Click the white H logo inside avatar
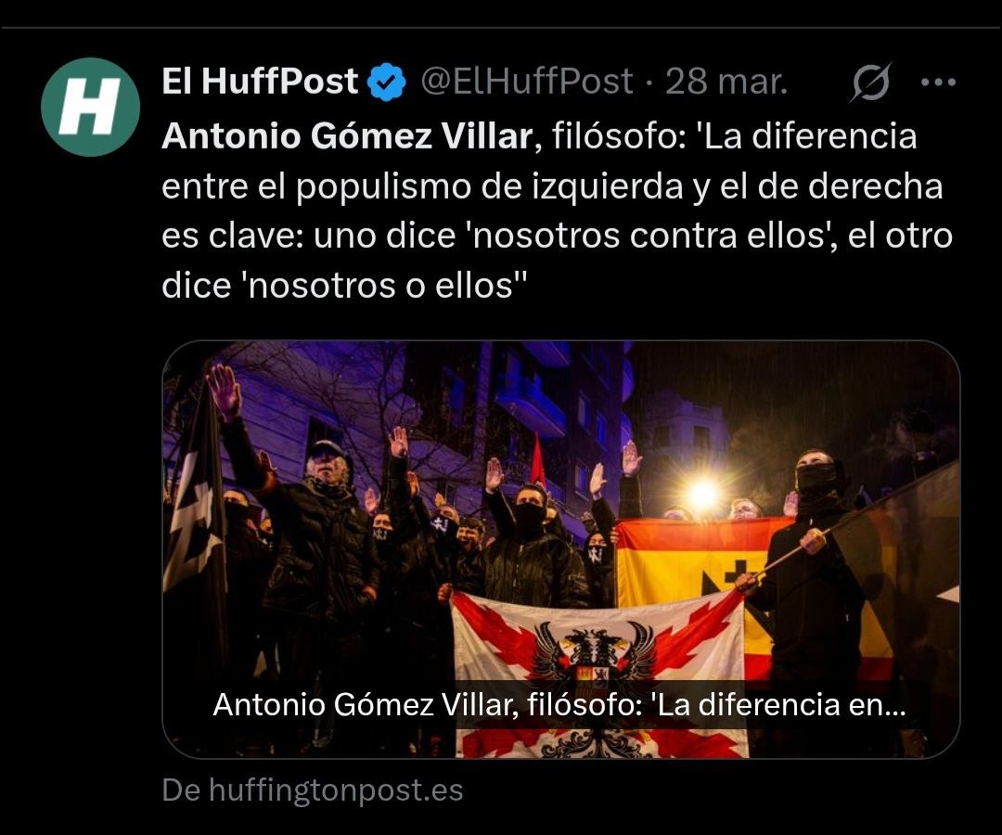 [x=90, y=106]
